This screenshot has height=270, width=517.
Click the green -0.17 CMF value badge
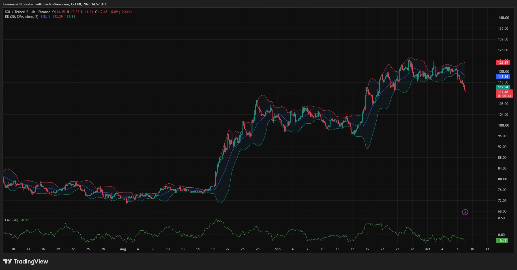[502, 241]
